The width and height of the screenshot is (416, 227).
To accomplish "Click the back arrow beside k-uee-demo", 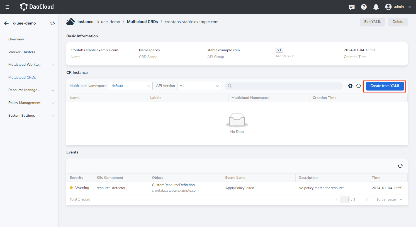I will point(6,23).
